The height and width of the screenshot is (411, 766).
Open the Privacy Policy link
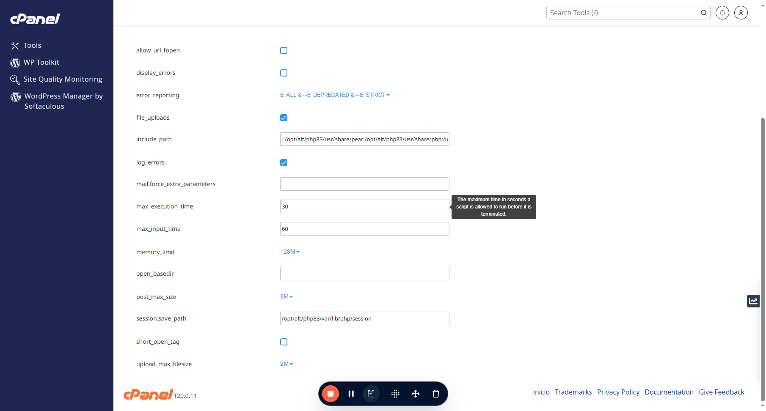tap(618, 392)
